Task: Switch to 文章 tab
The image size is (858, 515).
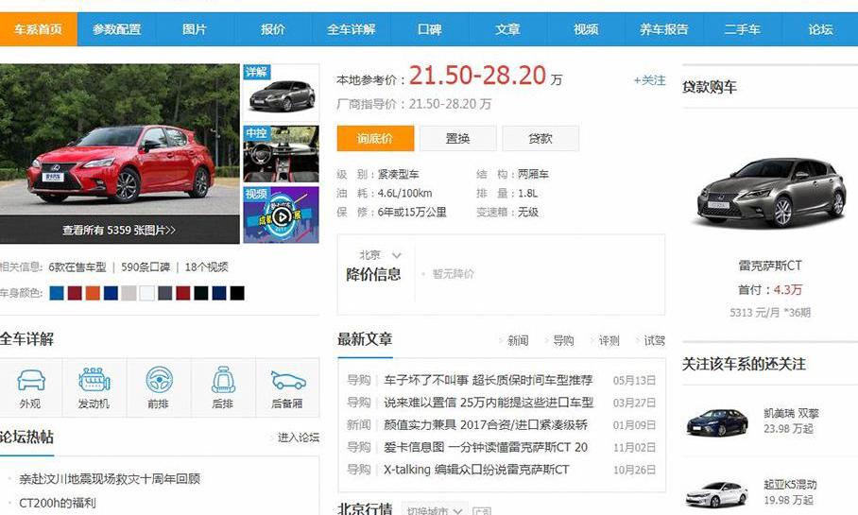Action: pos(507,29)
